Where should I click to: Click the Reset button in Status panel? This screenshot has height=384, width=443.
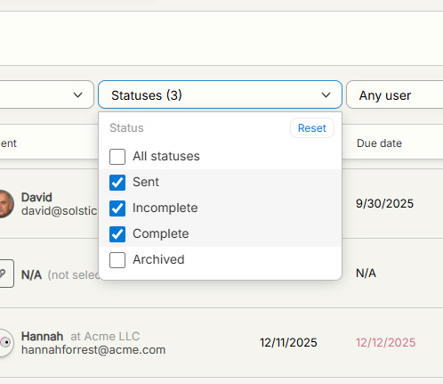pyautogui.click(x=312, y=128)
